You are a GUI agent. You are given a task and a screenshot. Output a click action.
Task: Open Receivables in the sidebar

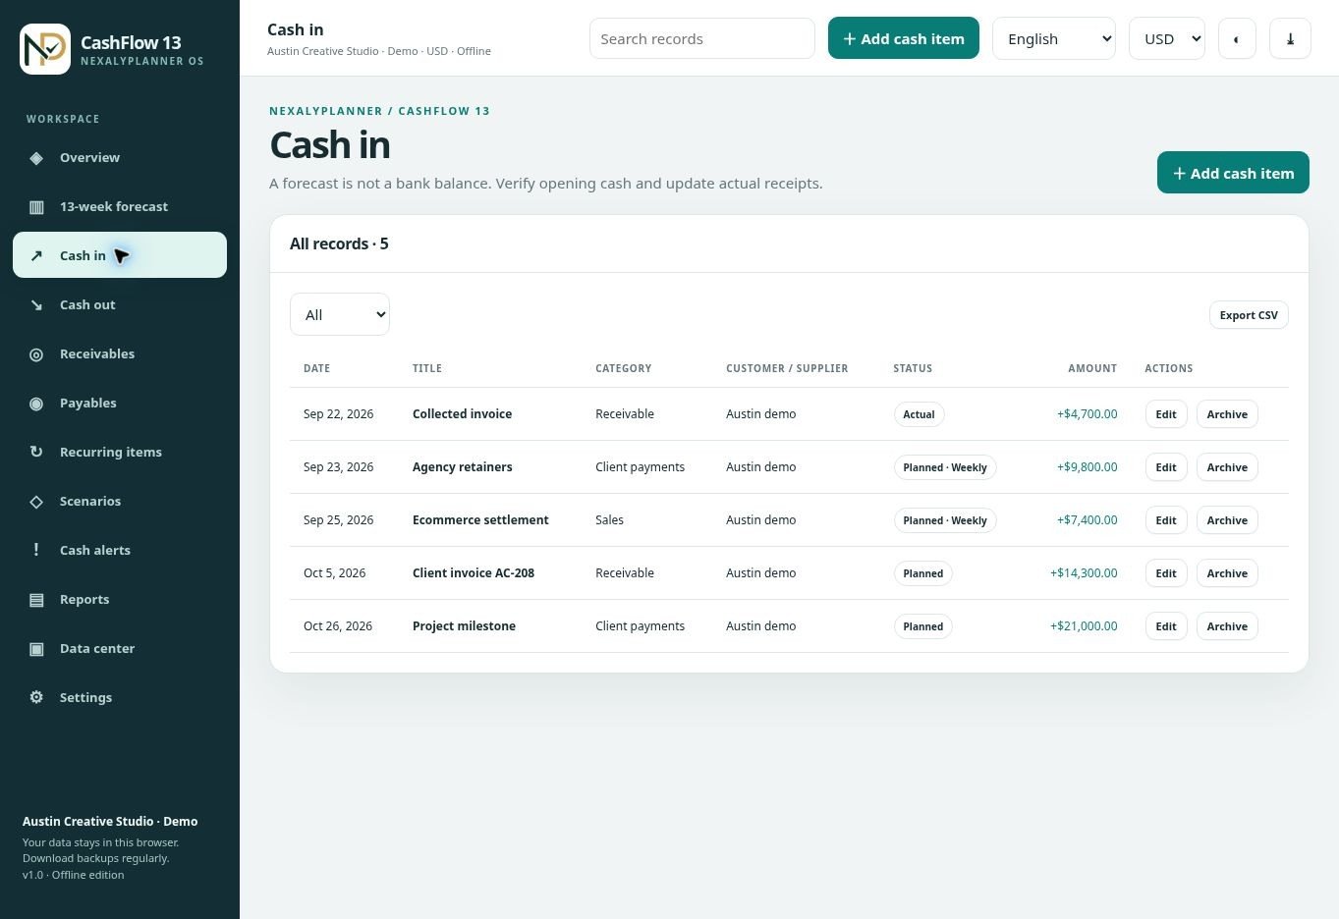(x=120, y=353)
